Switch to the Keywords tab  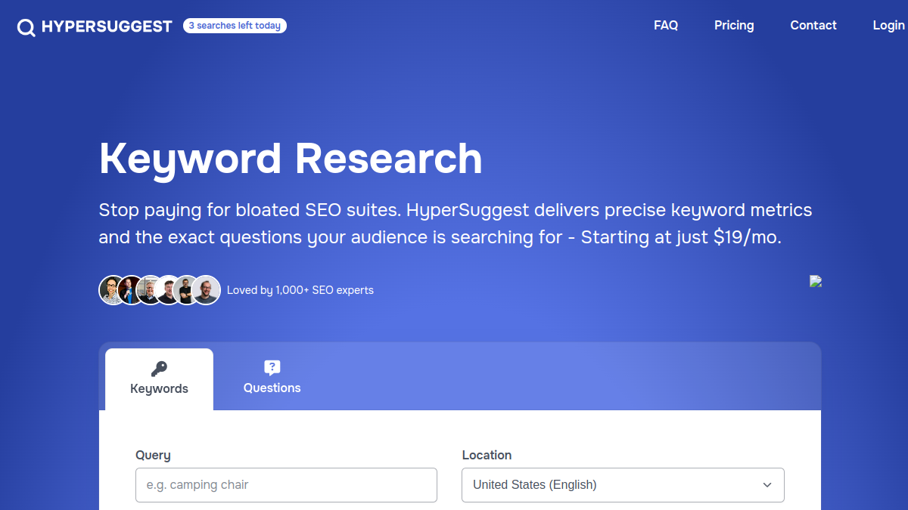(159, 379)
